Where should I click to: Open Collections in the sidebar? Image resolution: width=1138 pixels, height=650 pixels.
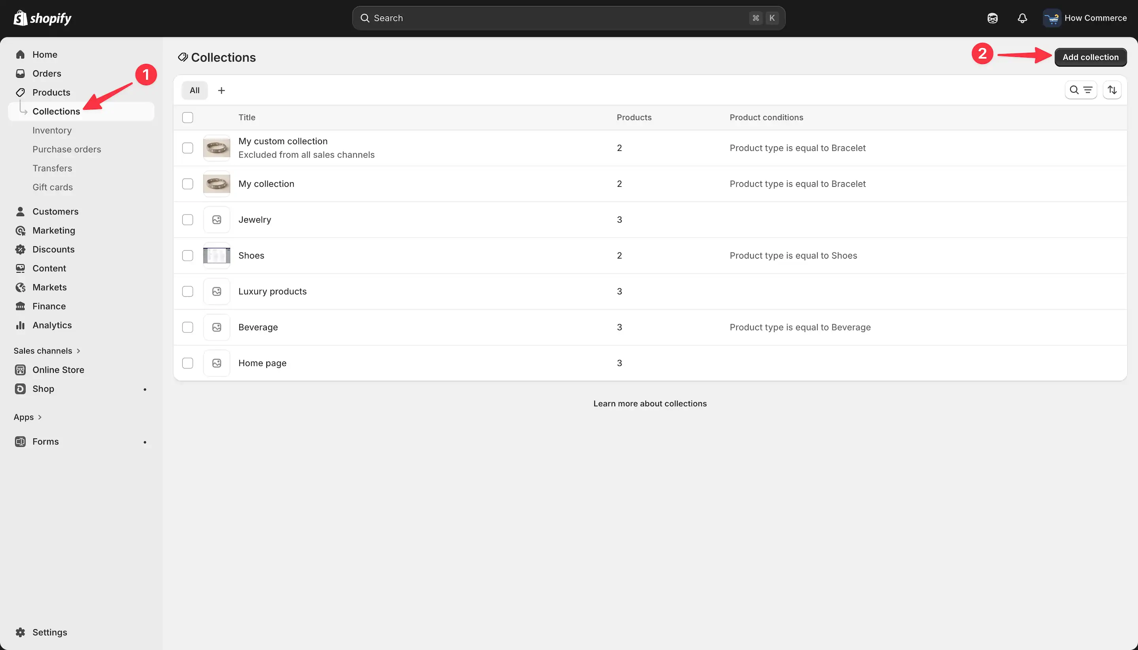(x=81, y=111)
